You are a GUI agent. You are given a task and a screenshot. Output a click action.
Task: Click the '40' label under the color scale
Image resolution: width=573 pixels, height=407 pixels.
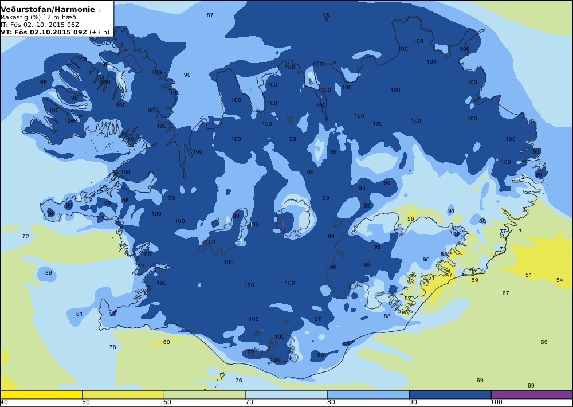tap(4, 402)
